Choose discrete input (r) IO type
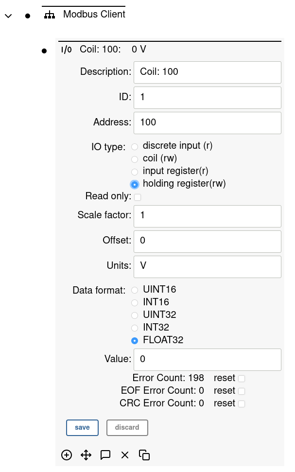Image resolution: width=295 pixels, height=472 pixels. (x=135, y=146)
